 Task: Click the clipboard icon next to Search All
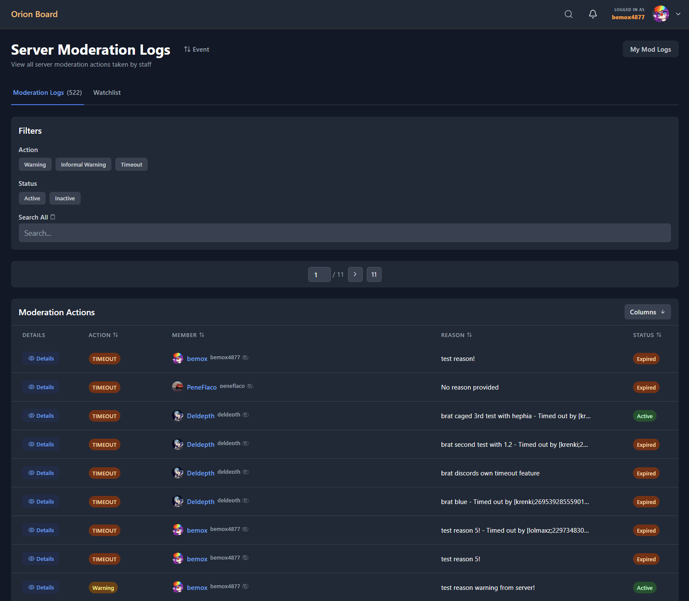[53, 217]
